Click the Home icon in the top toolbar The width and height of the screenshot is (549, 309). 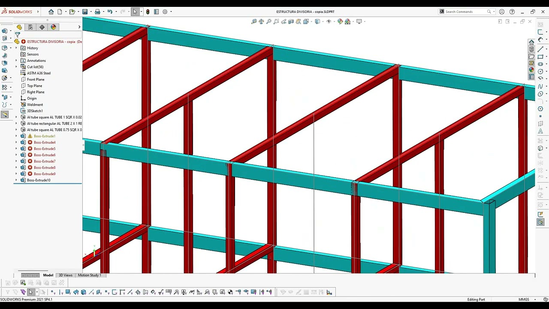pos(51,12)
